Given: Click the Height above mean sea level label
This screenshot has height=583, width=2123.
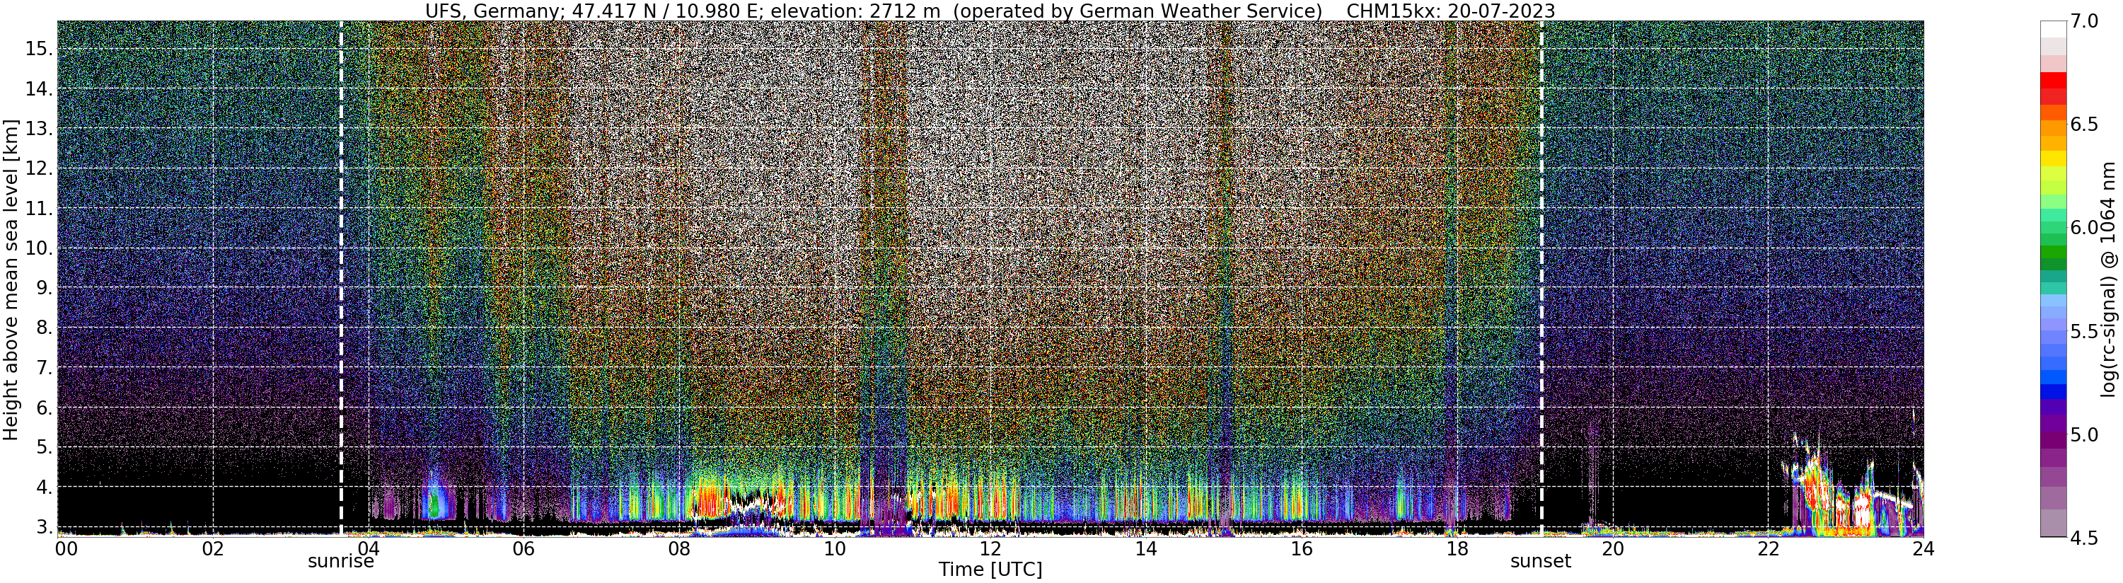Looking at the screenshot, I should pyautogui.click(x=11, y=278).
